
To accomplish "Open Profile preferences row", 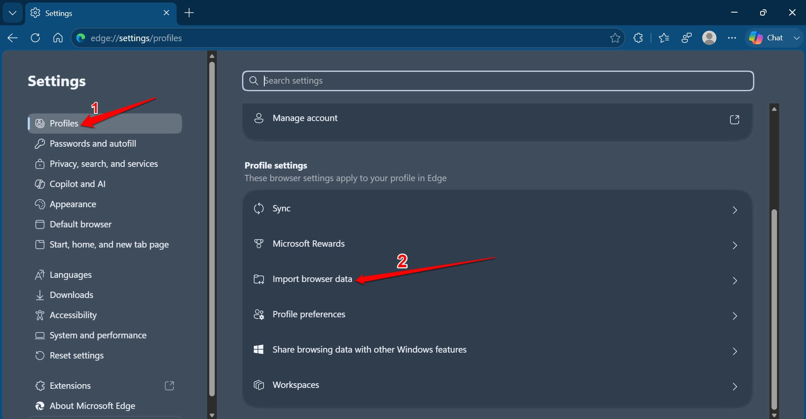I will click(x=497, y=315).
